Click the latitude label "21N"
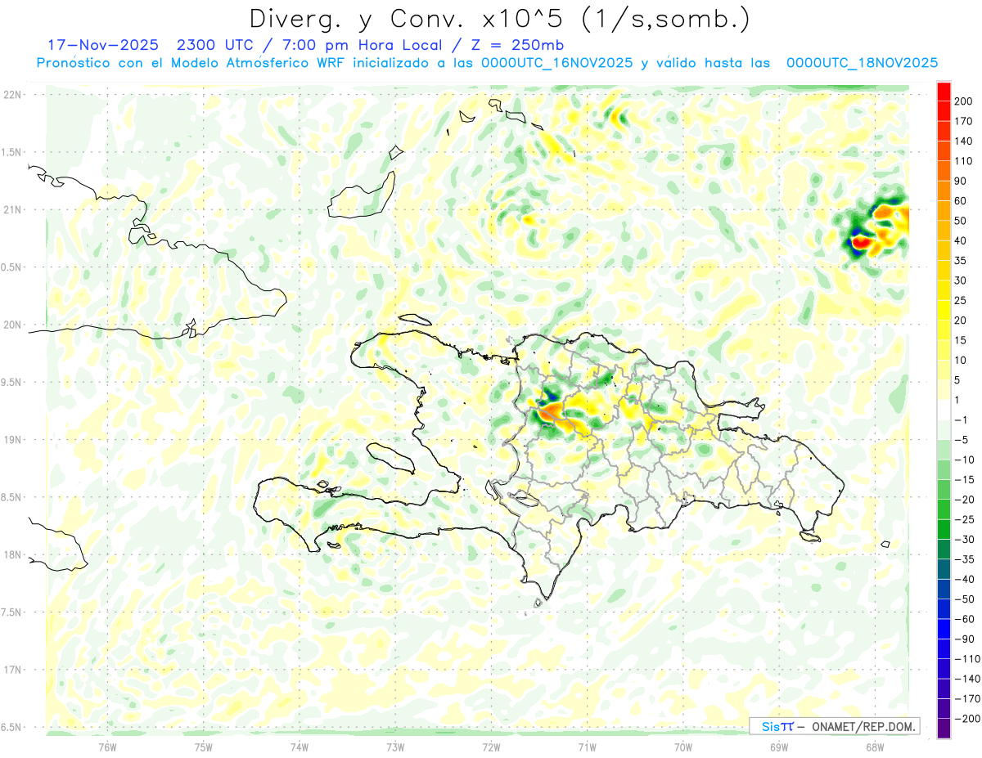The image size is (982, 758). pos(12,209)
